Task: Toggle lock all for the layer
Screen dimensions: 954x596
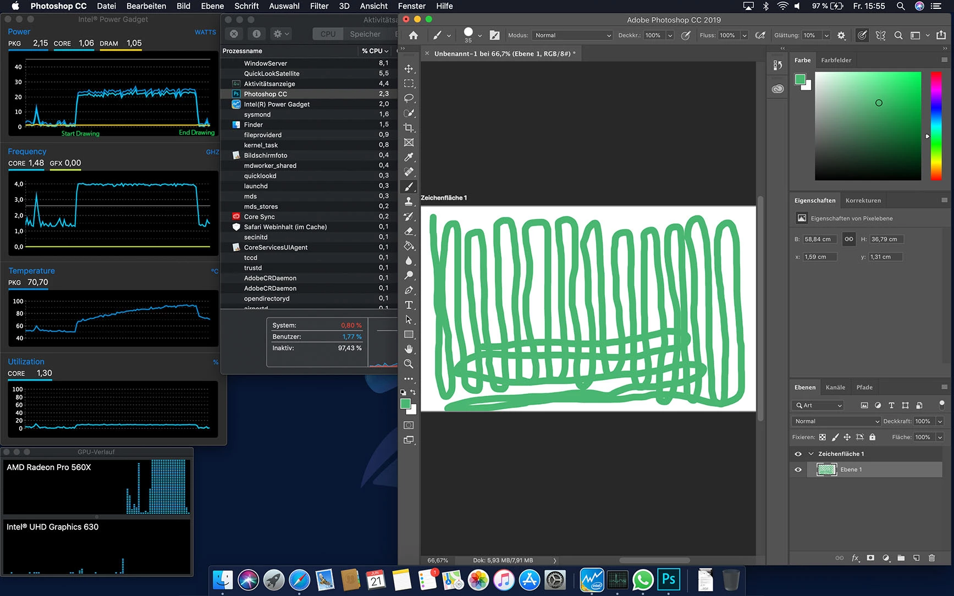Action: click(872, 437)
